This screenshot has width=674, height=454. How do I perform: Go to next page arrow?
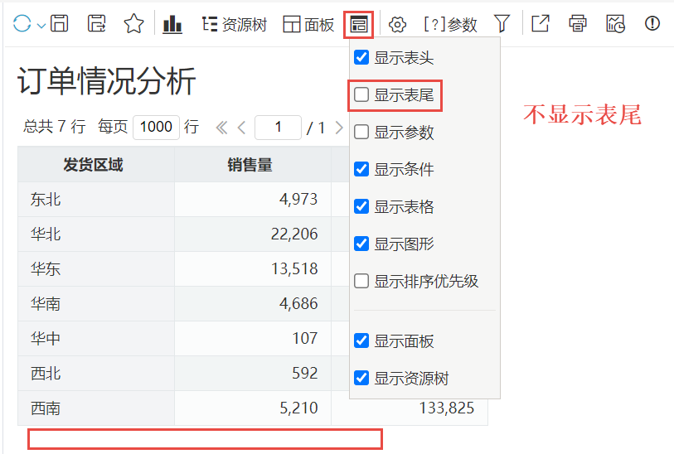click(x=339, y=128)
